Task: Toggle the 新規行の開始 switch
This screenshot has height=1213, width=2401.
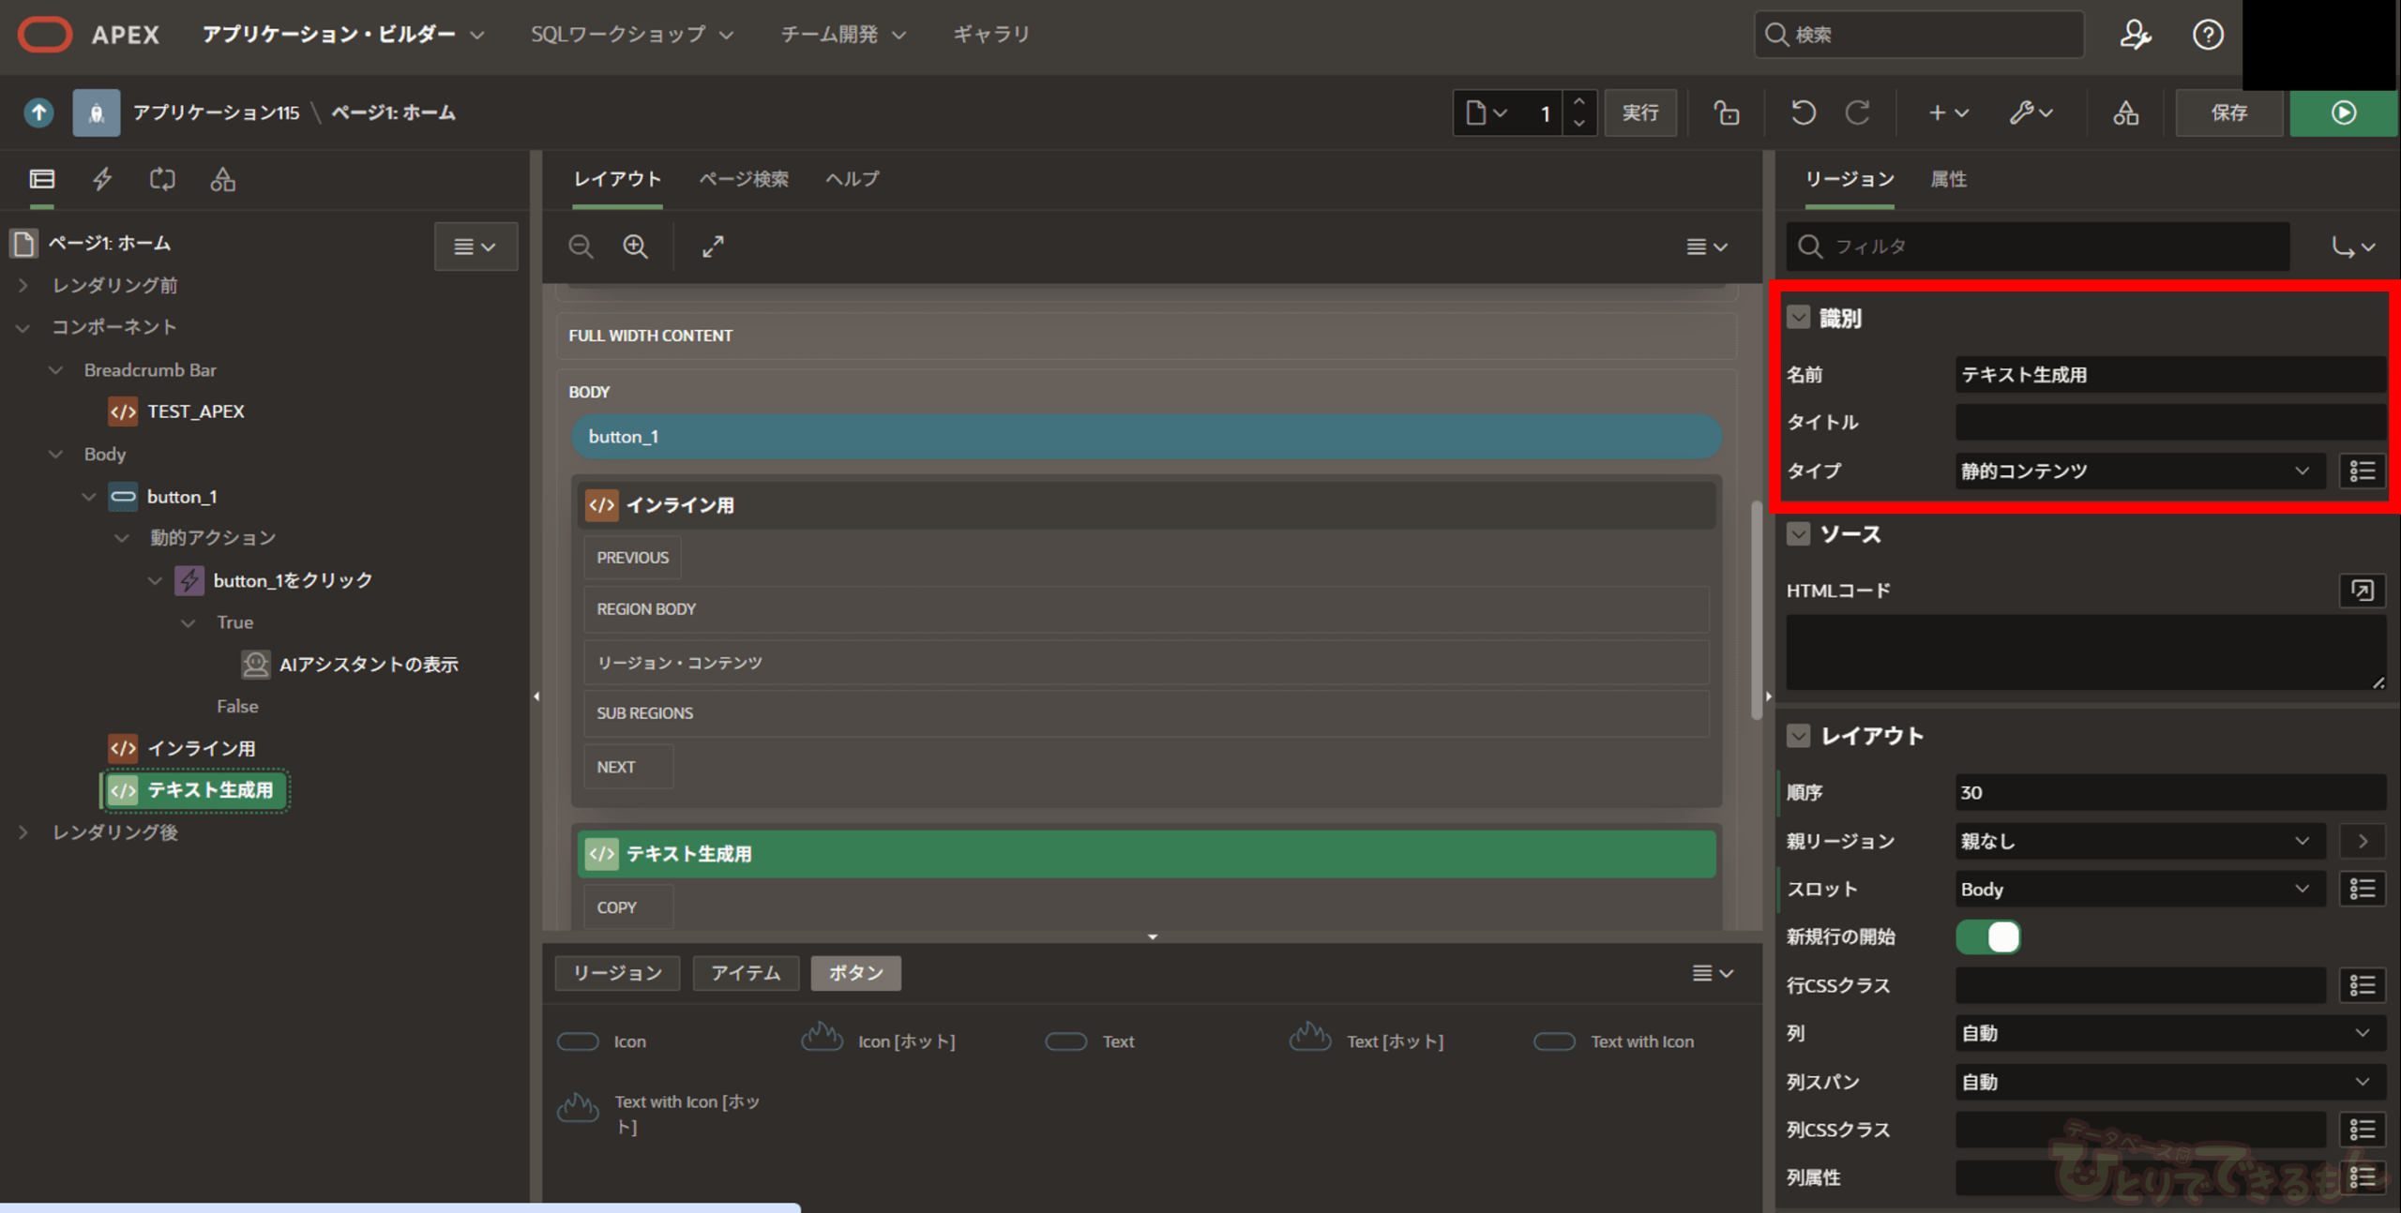Action: (1987, 936)
